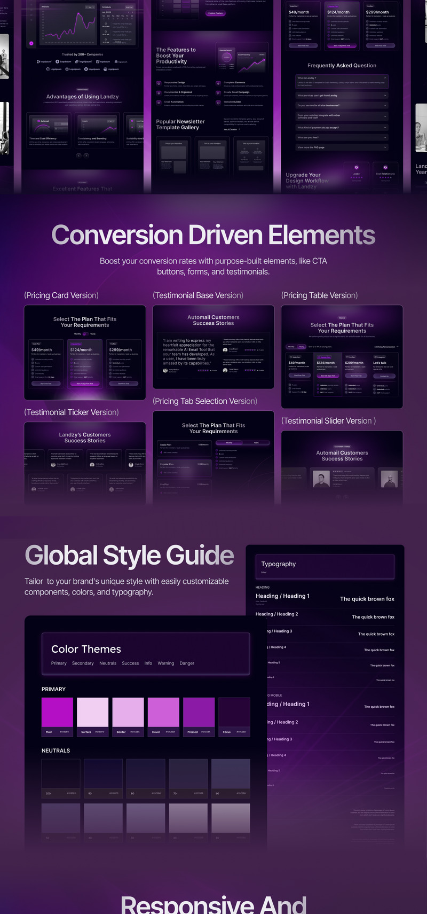The height and width of the screenshot is (914, 427).
Task: Toggle Monthly/Yearly switch in Pricing Card preview
Action: [85, 334]
